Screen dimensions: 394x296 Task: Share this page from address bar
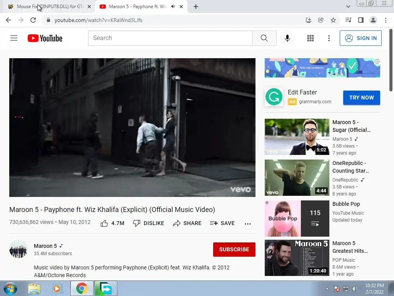coord(321,20)
